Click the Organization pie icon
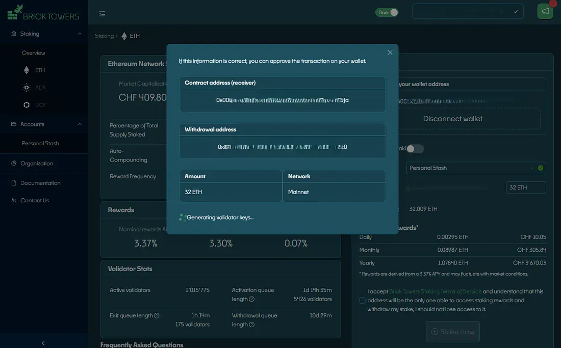Viewport: 561px width, 348px height. [x=14, y=163]
